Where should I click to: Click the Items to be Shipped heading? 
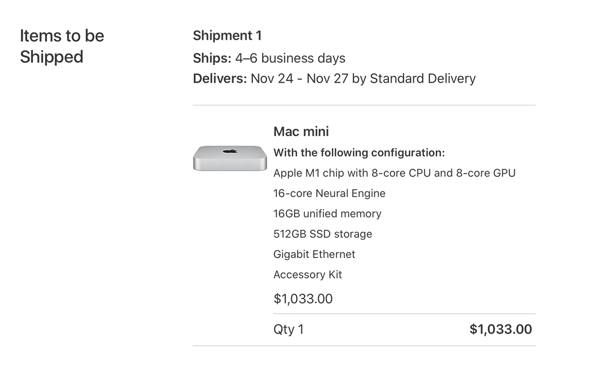[62, 46]
